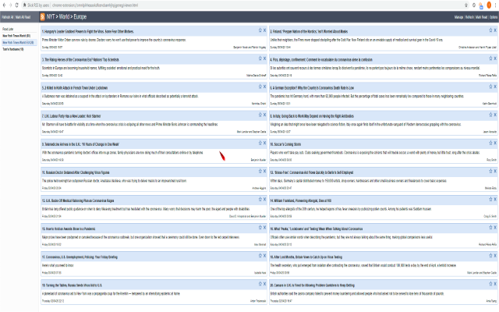Select Read Later in the sidebar
Viewport: 499px width, 312px height.
tap(8, 29)
